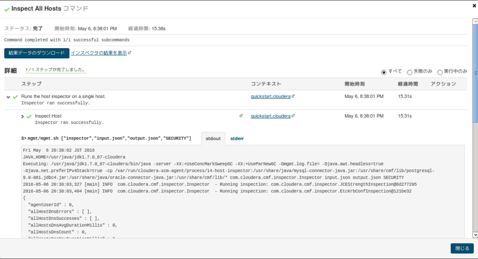This screenshot has width=478, height=259.
Task: Click green success check of host inspector step
Action: pos(15,97)
